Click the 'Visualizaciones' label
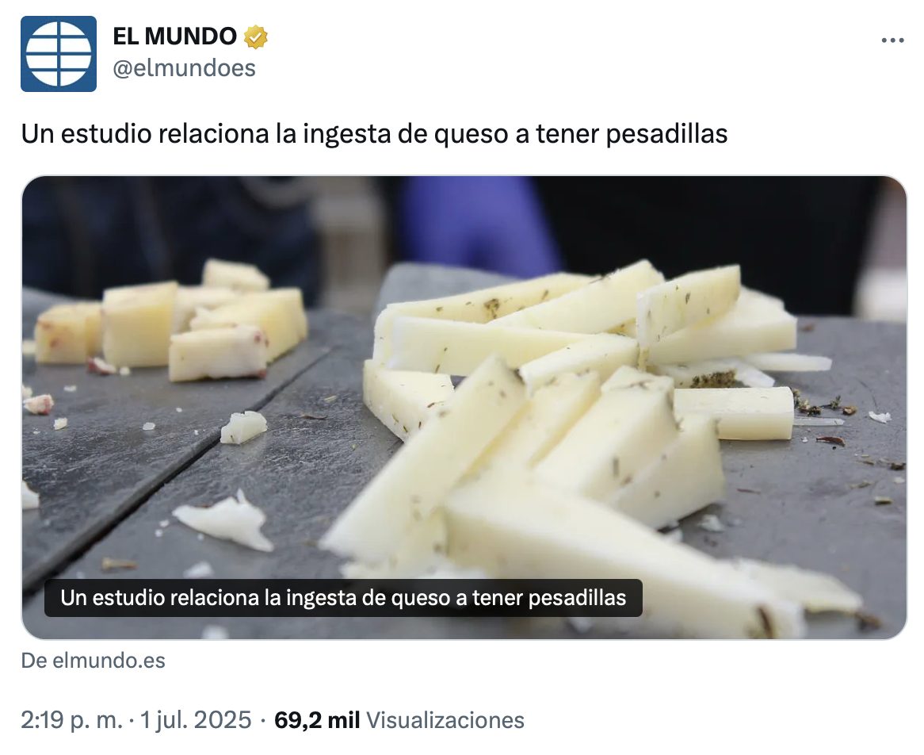Screen dimensions: 924x755 pos(445,720)
